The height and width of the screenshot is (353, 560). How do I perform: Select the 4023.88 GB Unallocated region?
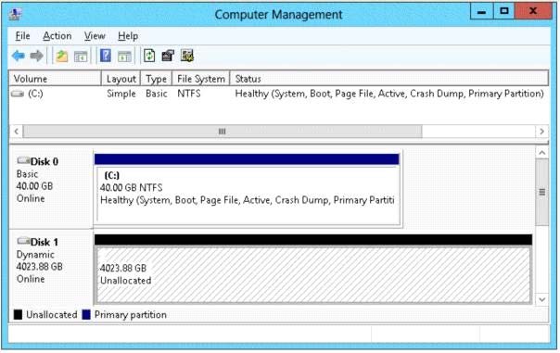[313, 274]
